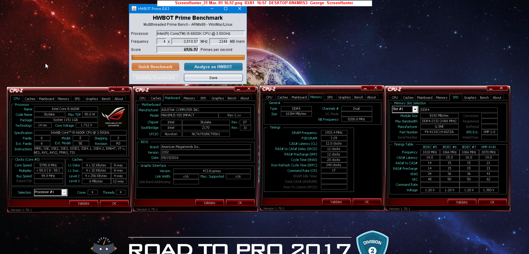
Task: Click Part Number F4-4133C19-8GTZA
Action: (439, 132)
